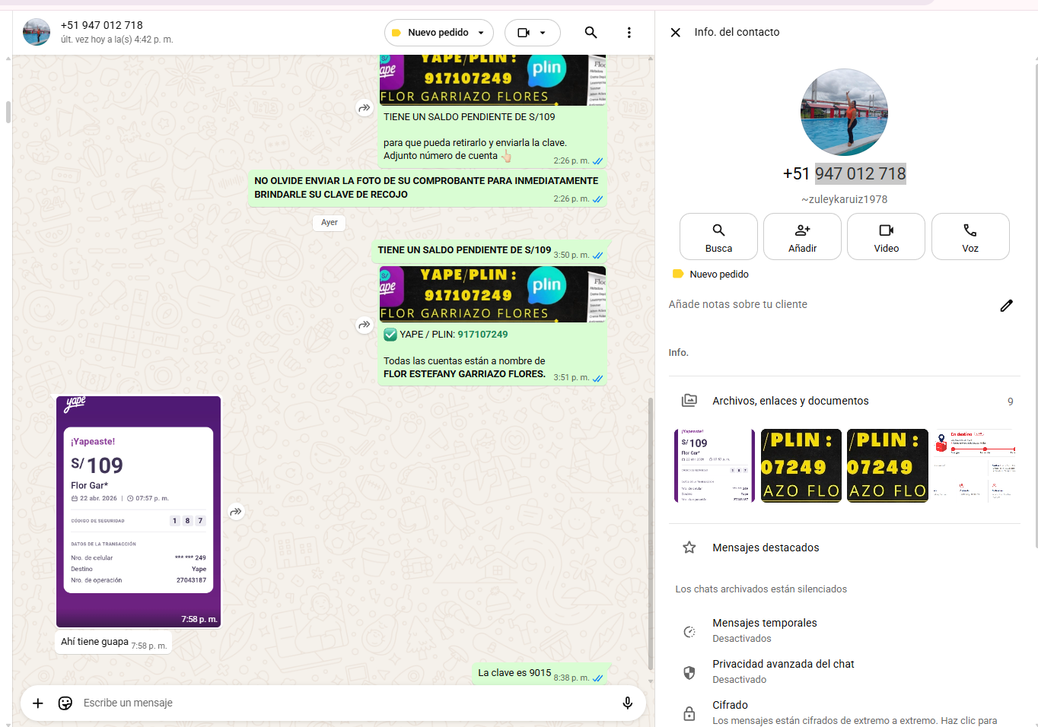Click the microphone voice message icon
The width and height of the screenshot is (1038, 727).
pyautogui.click(x=627, y=703)
